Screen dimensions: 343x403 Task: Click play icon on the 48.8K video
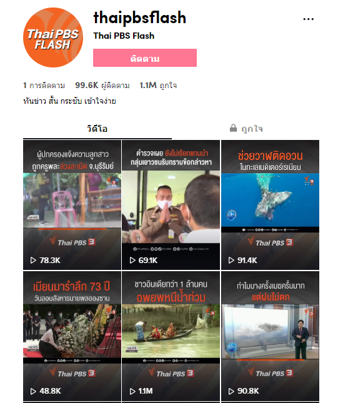point(33,391)
